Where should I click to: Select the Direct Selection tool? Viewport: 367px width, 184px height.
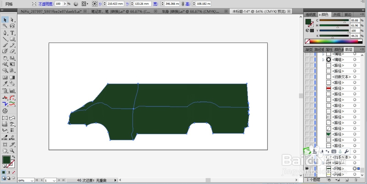click(12, 20)
